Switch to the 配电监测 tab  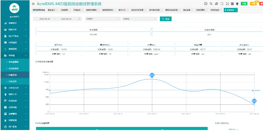[52, 10]
